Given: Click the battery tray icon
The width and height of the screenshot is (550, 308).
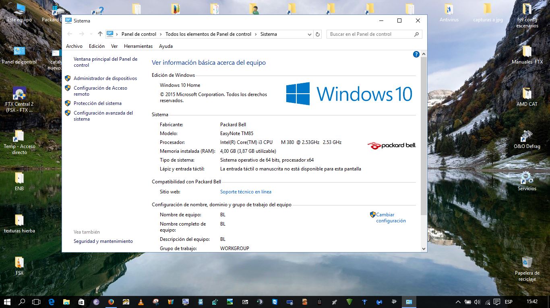Looking at the screenshot, I should (468, 302).
